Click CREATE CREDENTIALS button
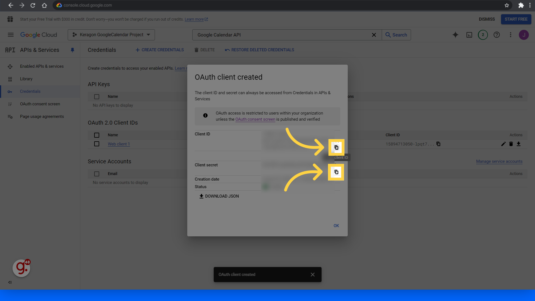Viewport: 535px width, 301px height. [160, 50]
